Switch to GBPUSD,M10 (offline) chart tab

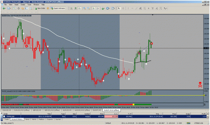tap(52, 110)
